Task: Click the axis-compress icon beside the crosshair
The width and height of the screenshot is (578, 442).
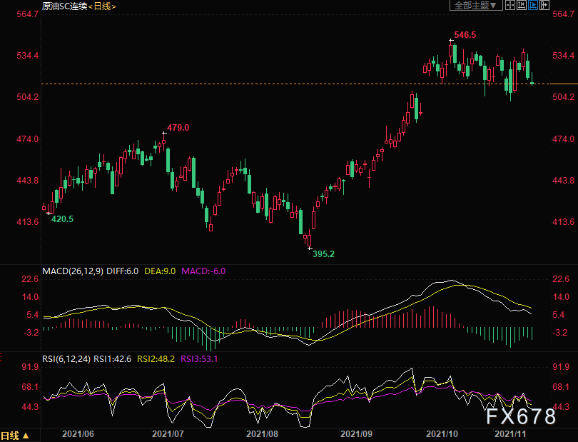Action: (x=522, y=5)
